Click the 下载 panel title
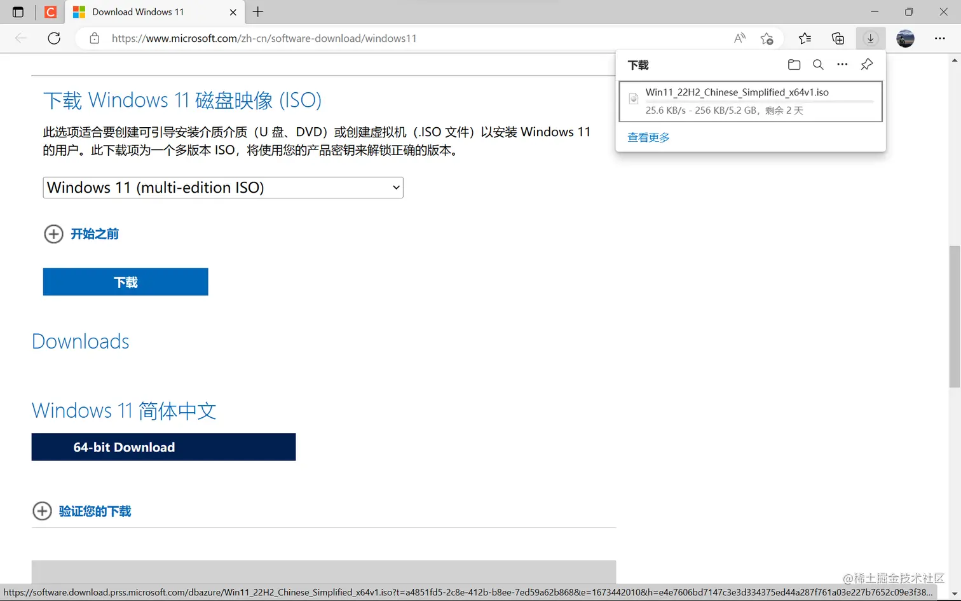Screen dimensions: 961x601 pyautogui.click(x=638, y=65)
